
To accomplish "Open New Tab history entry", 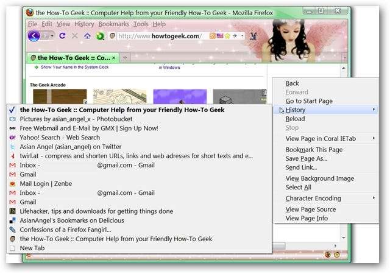I will coord(140,248).
